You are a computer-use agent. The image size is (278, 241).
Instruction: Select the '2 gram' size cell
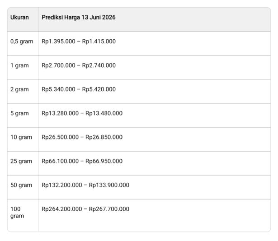click(23, 91)
